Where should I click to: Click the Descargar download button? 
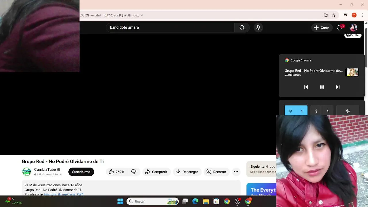pos(187,172)
